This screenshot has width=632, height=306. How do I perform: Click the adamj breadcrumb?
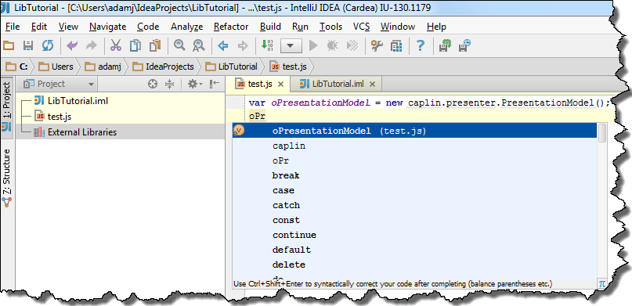tap(103, 67)
